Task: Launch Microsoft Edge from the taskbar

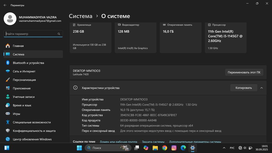Action: pos(183,148)
